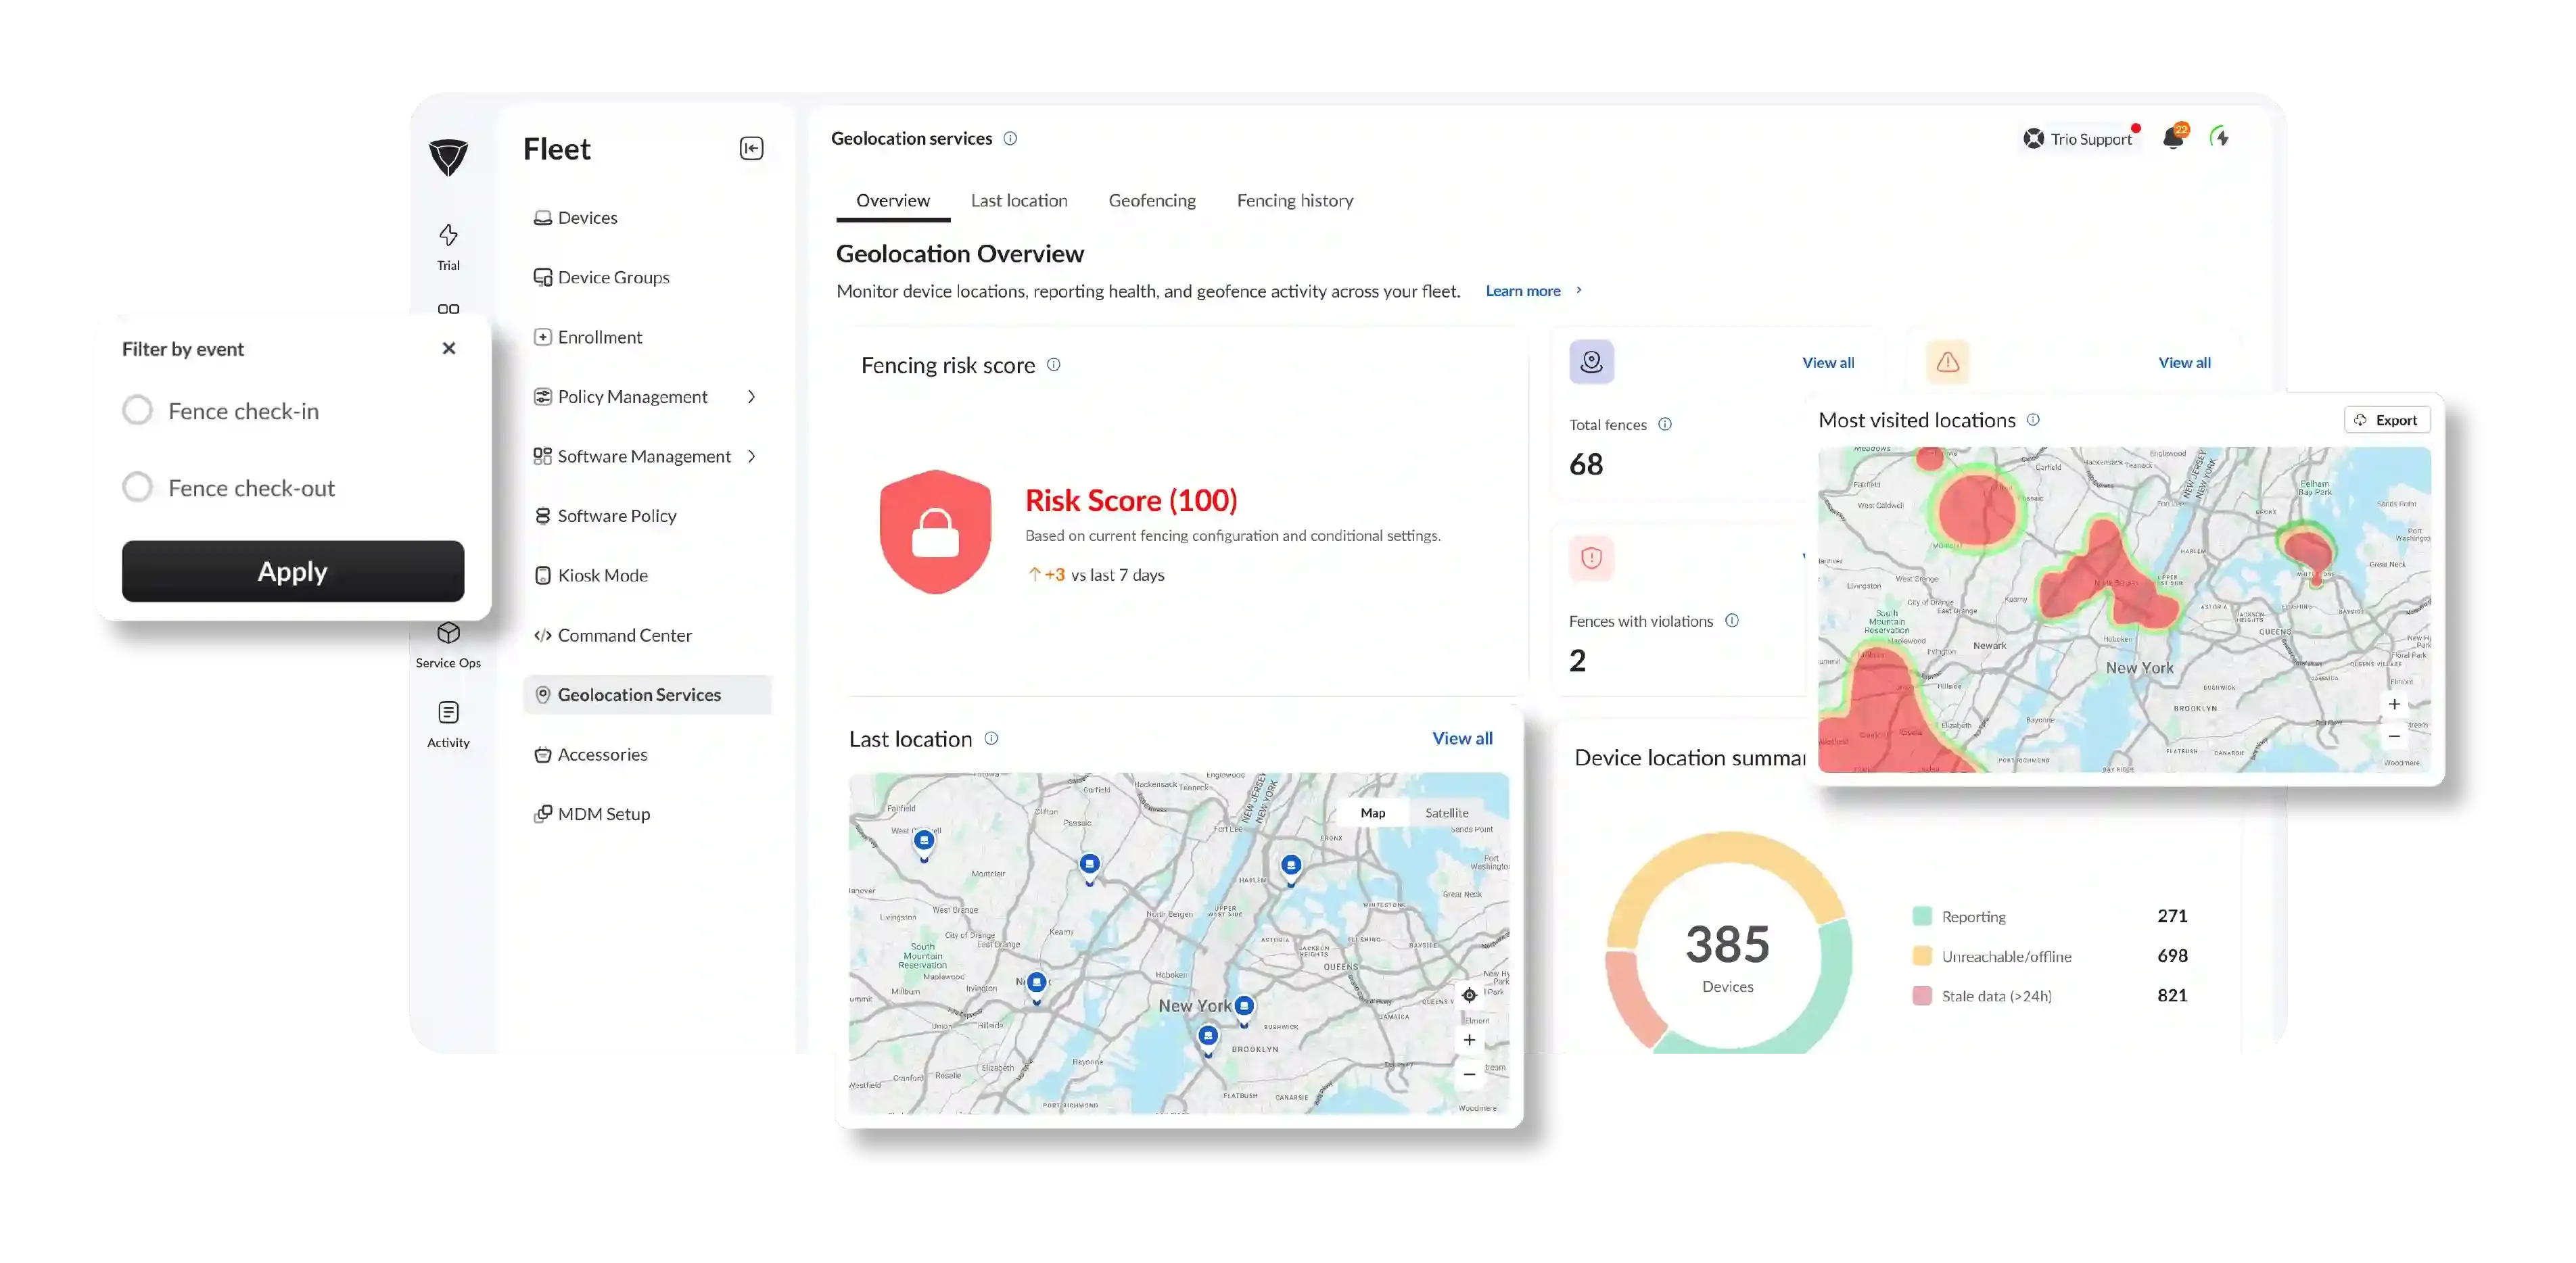Click the device pin near Brooklyn on the map
The width and height of the screenshot is (2576, 1263).
click(x=1208, y=1040)
